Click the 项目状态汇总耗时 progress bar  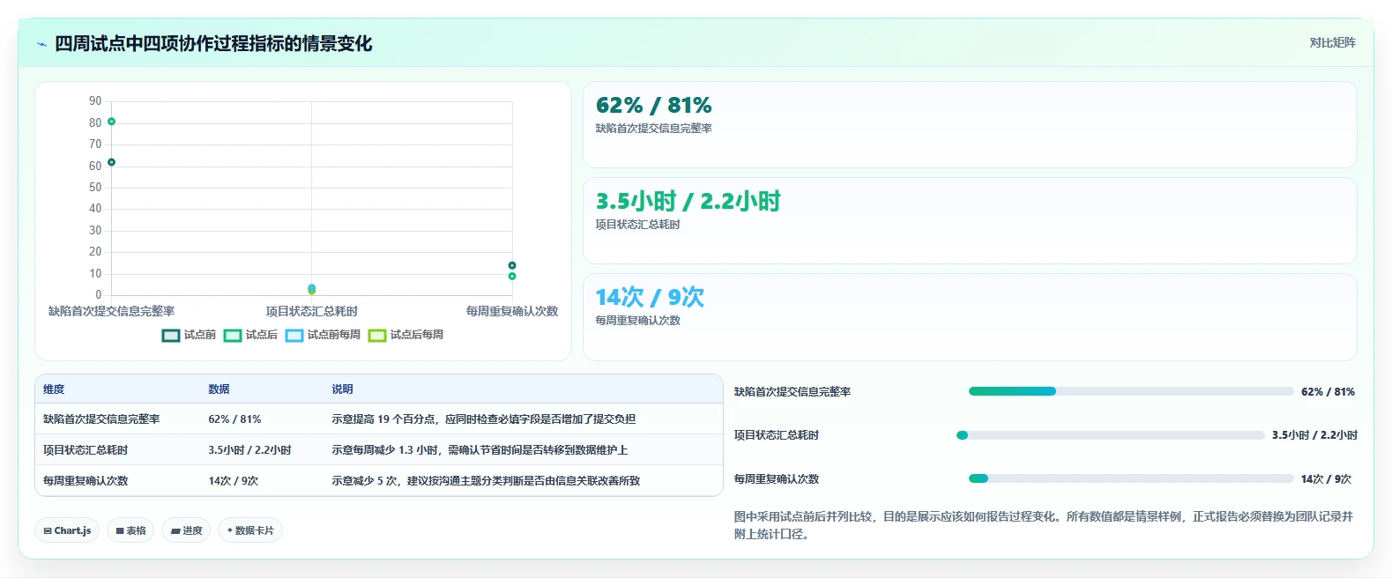(x=1111, y=435)
